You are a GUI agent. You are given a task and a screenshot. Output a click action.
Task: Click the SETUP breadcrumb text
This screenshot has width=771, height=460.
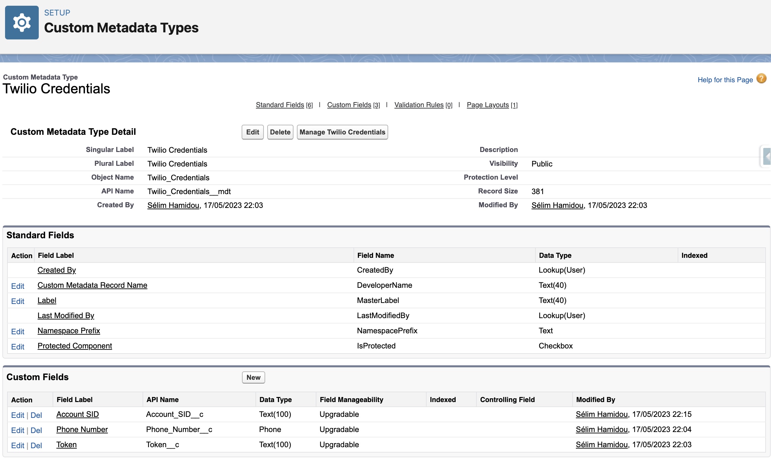(57, 13)
